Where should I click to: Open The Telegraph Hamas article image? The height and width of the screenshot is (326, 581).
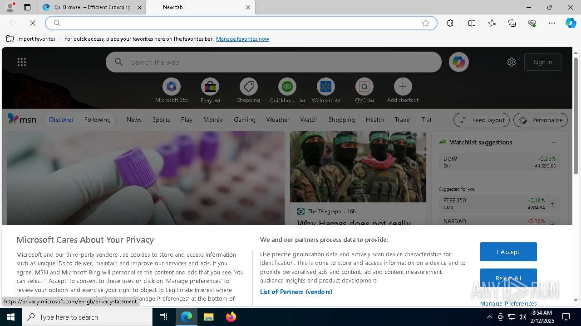[358, 167]
